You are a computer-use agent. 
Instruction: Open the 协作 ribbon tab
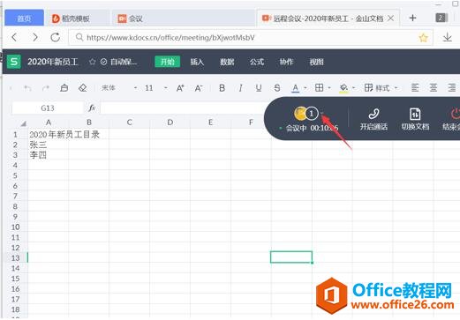286,62
